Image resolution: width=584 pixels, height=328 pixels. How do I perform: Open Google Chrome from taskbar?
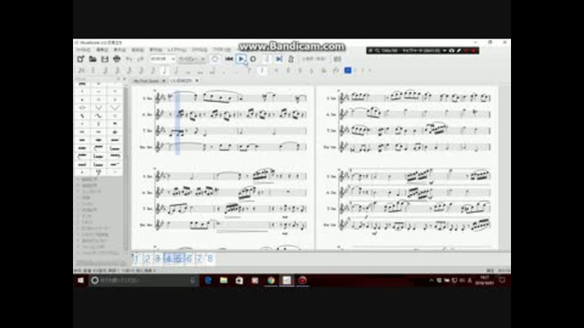tap(271, 280)
